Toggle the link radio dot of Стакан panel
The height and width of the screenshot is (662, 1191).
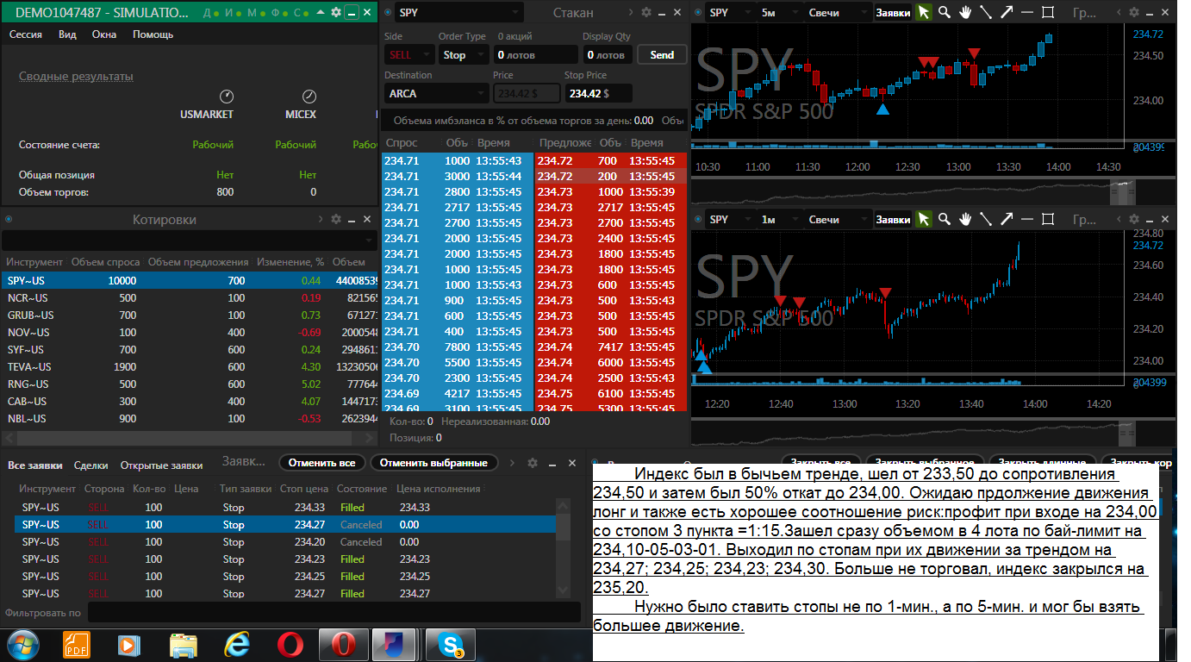click(x=387, y=12)
